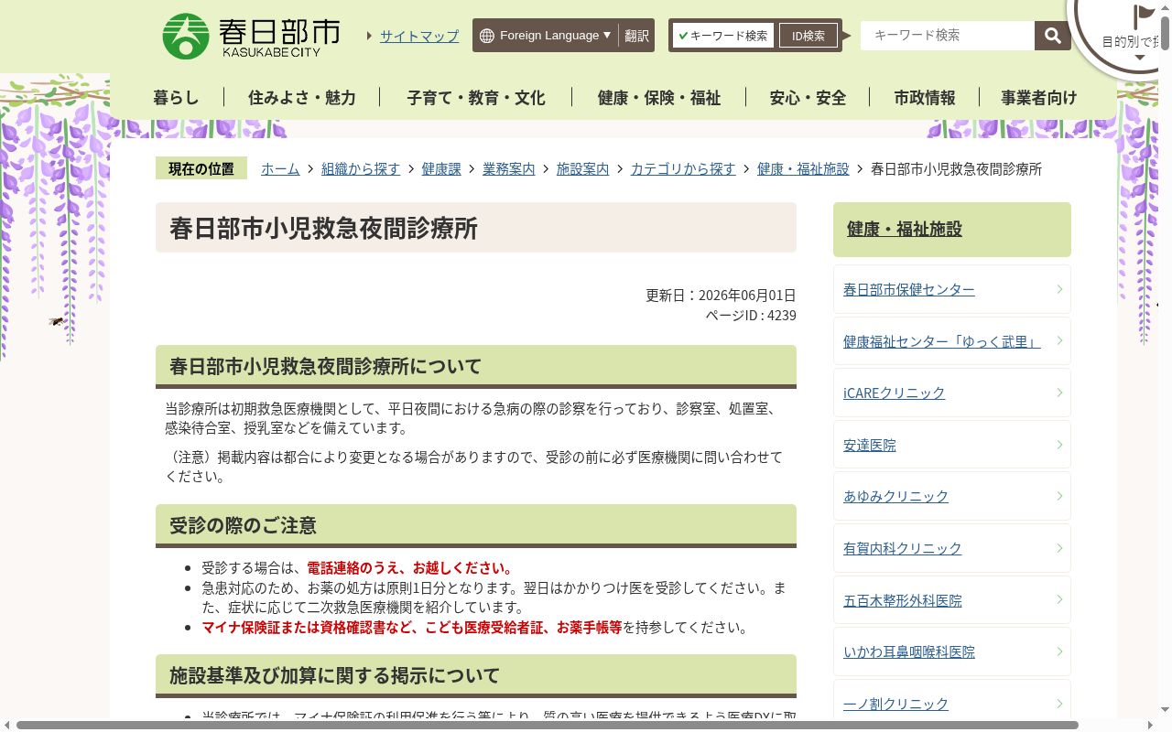Click the 施設案内 breadcrumb link
Image resolution: width=1172 pixels, height=732 pixels.
pyautogui.click(x=582, y=169)
